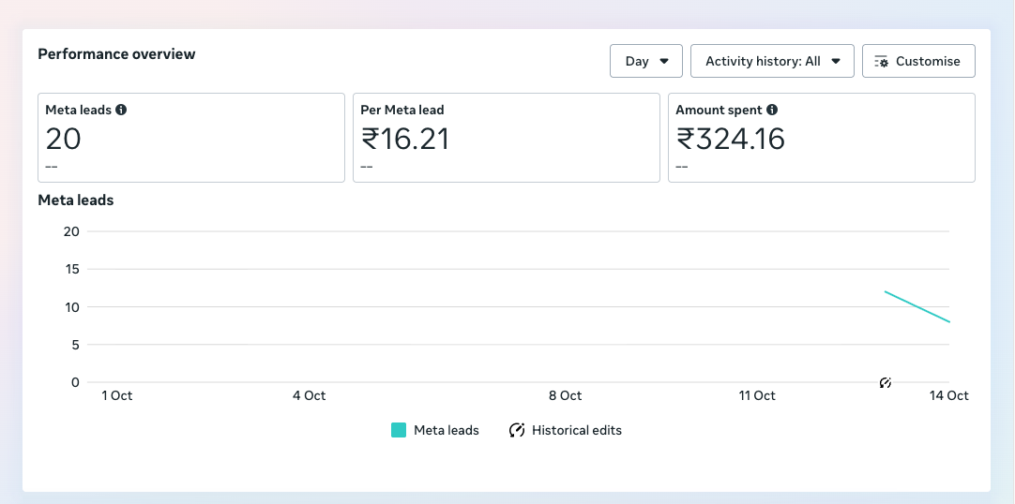This screenshot has height=504, width=1015.
Task: Click the teal Meta leads trend line
Action: coord(917,306)
